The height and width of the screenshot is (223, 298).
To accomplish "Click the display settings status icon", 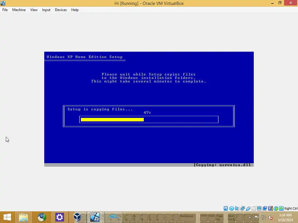I will pyautogui.click(x=259, y=208).
